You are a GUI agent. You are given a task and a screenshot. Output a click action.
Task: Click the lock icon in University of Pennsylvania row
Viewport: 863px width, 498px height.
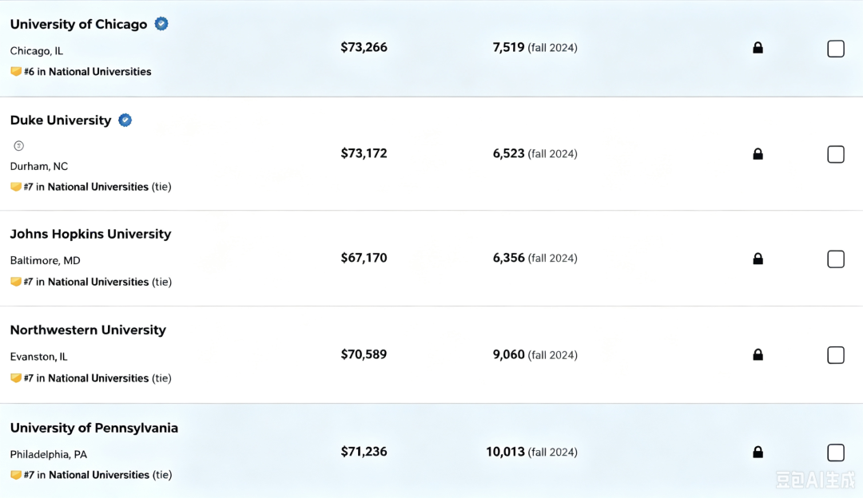pyautogui.click(x=758, y=452)
